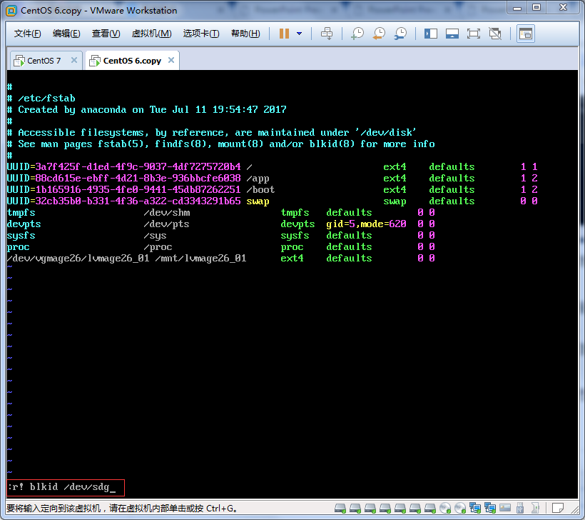Click the status bar hint about Ctrl+G

point(121,509)
